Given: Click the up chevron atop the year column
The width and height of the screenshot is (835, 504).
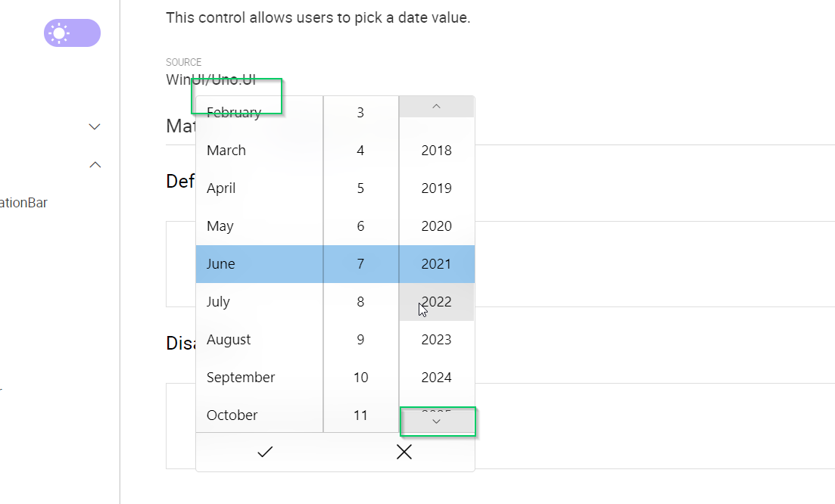Looking at the screenshot, I should coord(436,106).
